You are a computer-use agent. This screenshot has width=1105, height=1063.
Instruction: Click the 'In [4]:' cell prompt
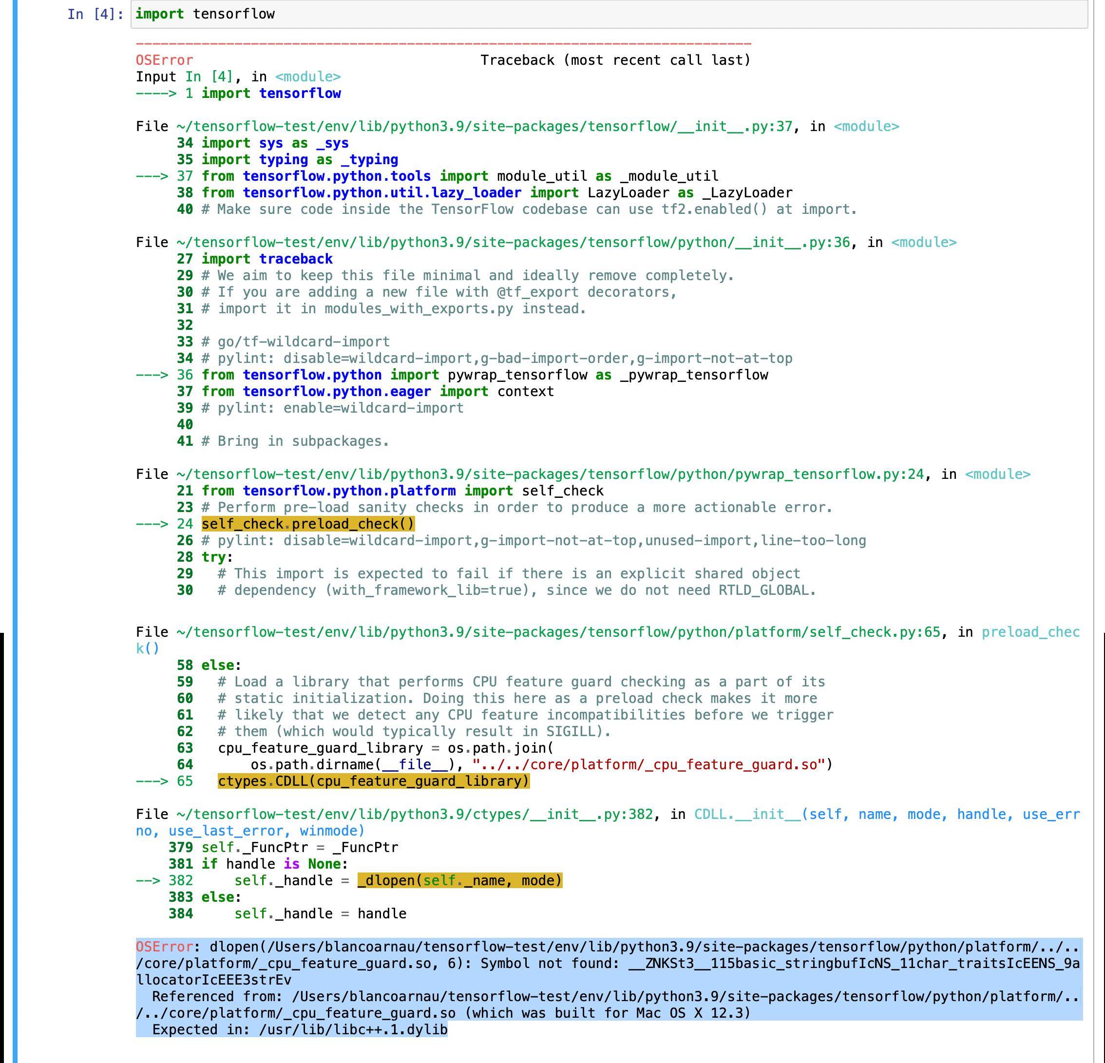95,14
